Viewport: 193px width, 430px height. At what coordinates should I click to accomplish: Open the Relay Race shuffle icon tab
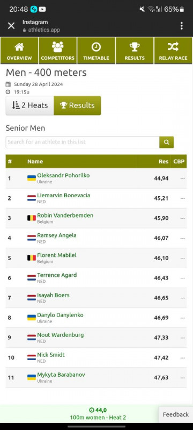click(x=173, y=51)
